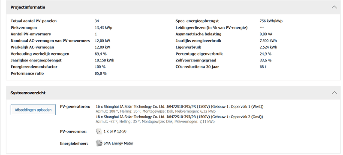Click the SMA Energy Meter text

[118, 143]
